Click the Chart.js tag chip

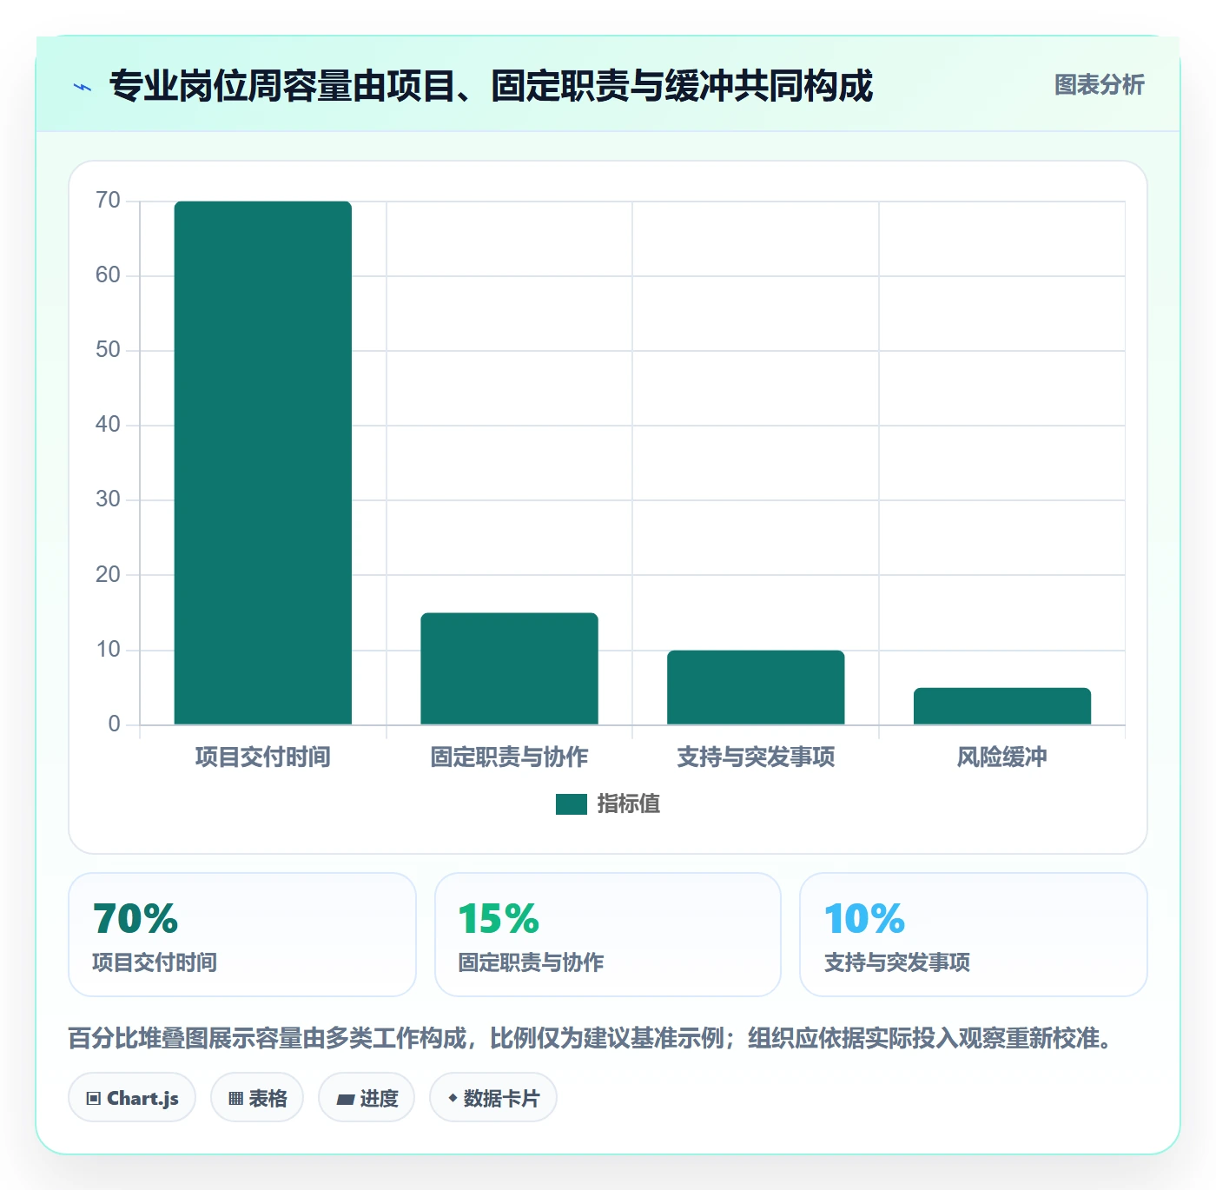(x=132, y=1098)
